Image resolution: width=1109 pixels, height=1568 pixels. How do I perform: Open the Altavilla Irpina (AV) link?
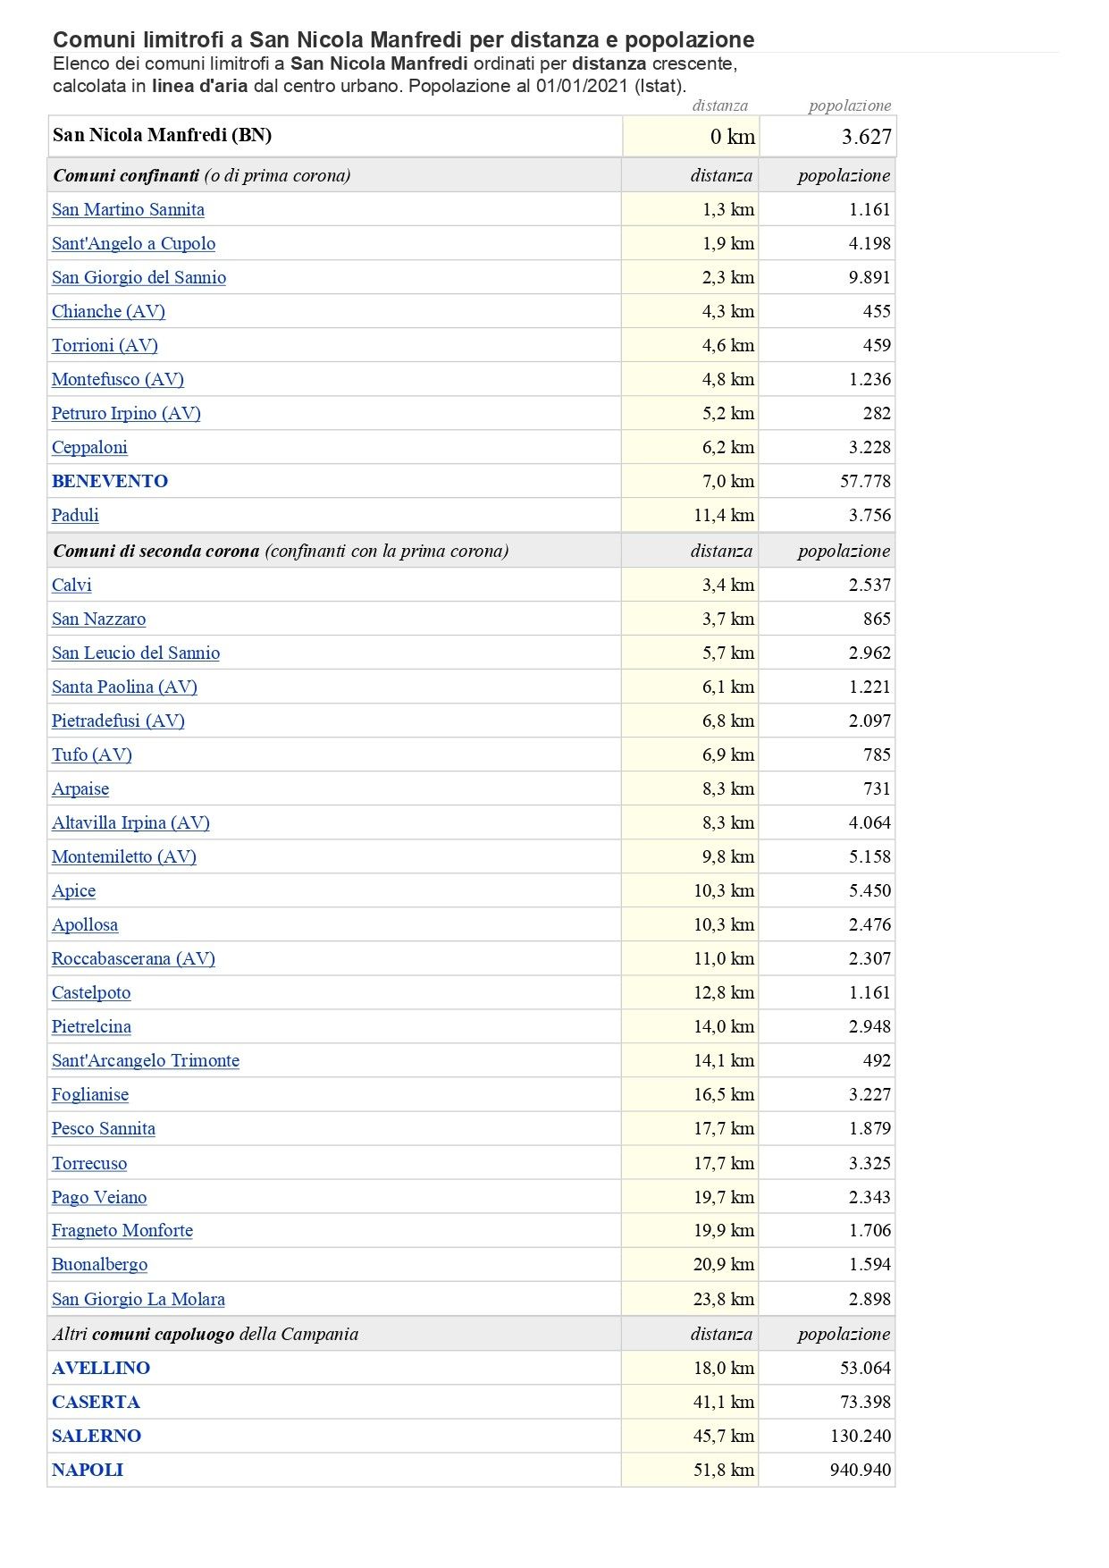pos(130,822)
